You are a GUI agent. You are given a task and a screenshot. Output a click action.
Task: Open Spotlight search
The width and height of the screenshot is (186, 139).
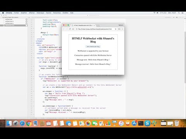[179, 13]
